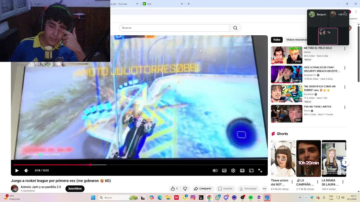360x202 pixels.
Task: Open options for ME TIÑO EL PELO SOLO
Action: [345, 49]
